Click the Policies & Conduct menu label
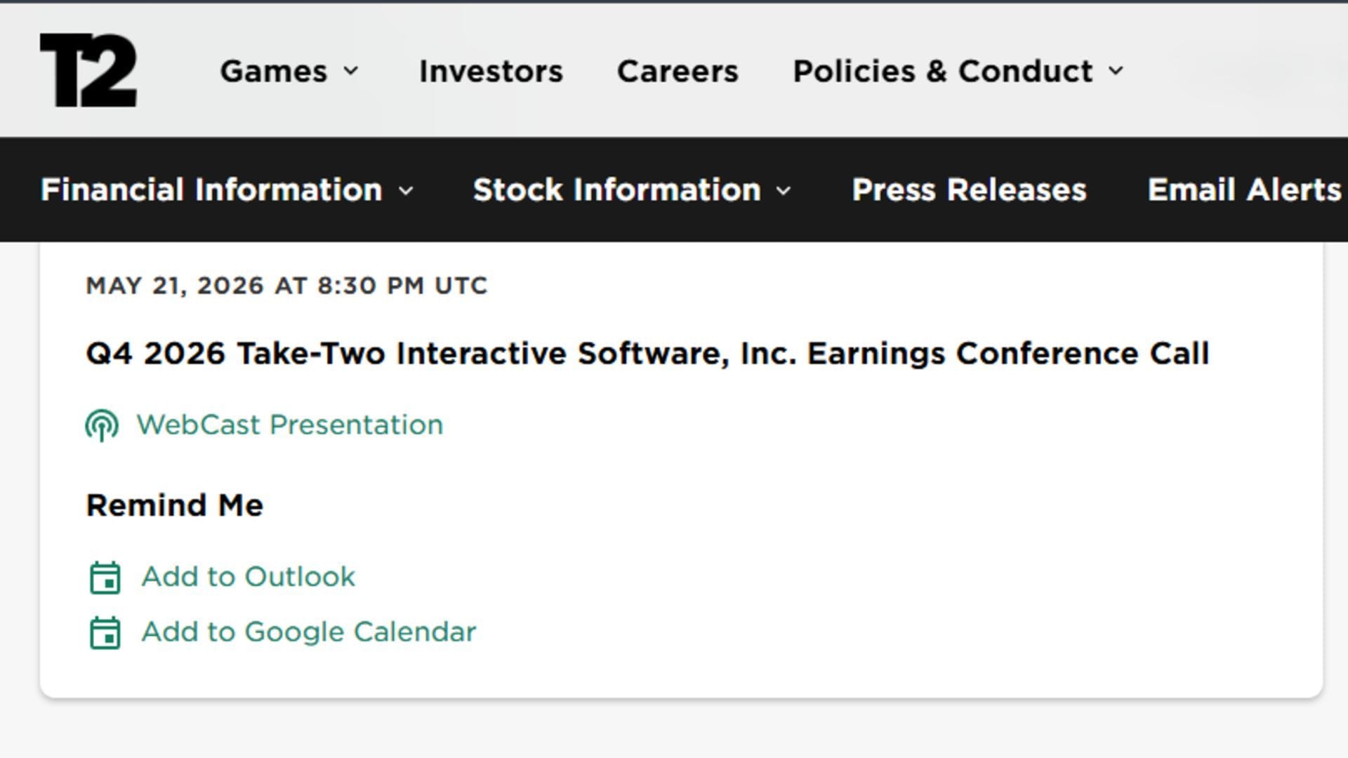The width and height of the screenshot is (1348, 758). 943,71
